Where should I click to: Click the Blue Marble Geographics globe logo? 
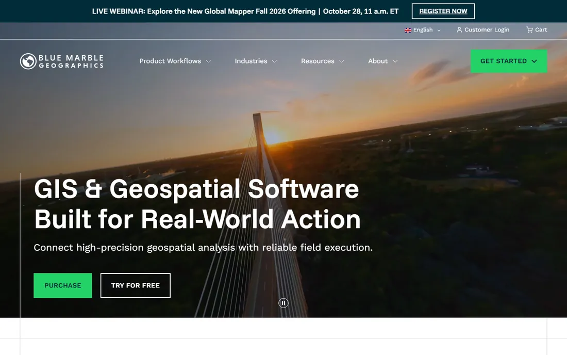coord(28,61)
